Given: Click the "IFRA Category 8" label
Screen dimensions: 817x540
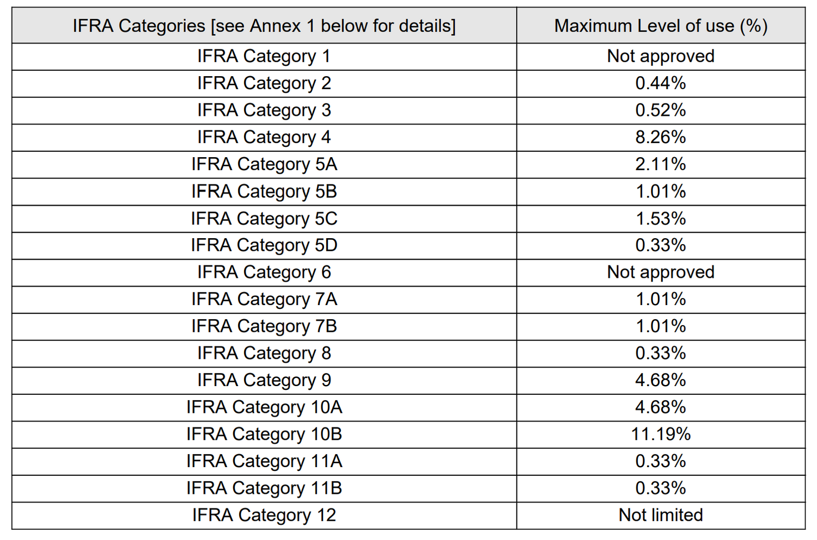Looking at the screenshot, I should (x=264, y=353).
